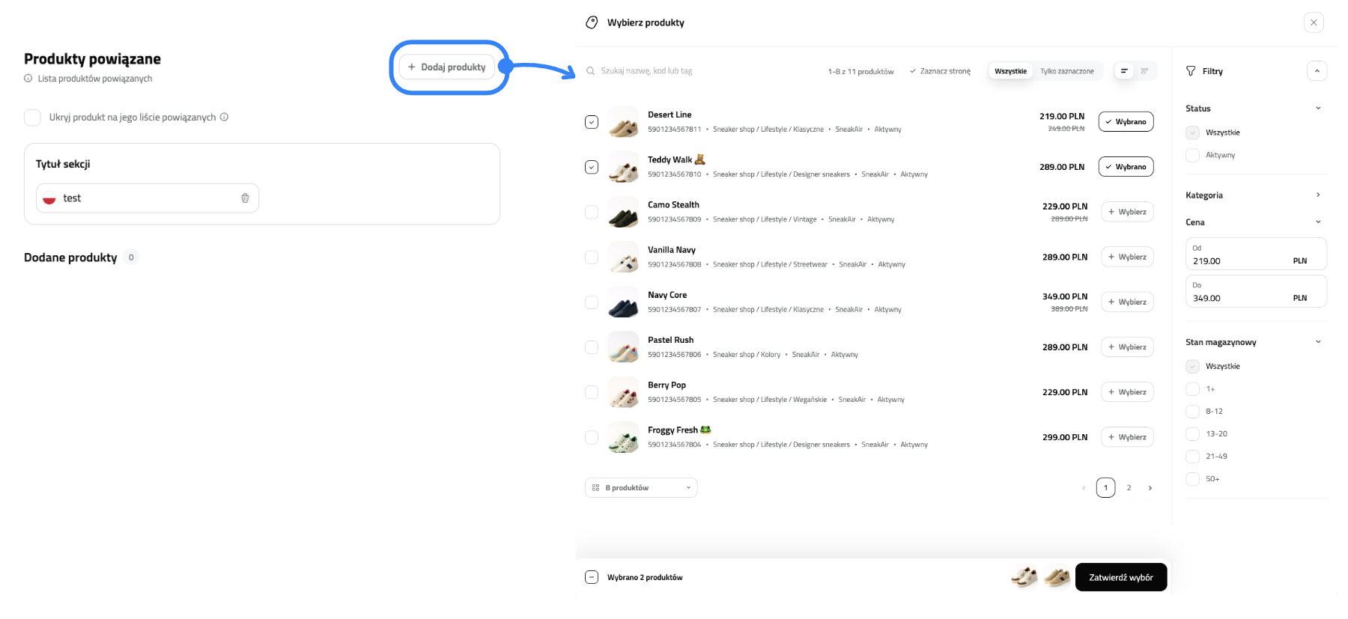Open the 8 produktów page size dropdown
1348x619 pixels.
coord(641,488)
